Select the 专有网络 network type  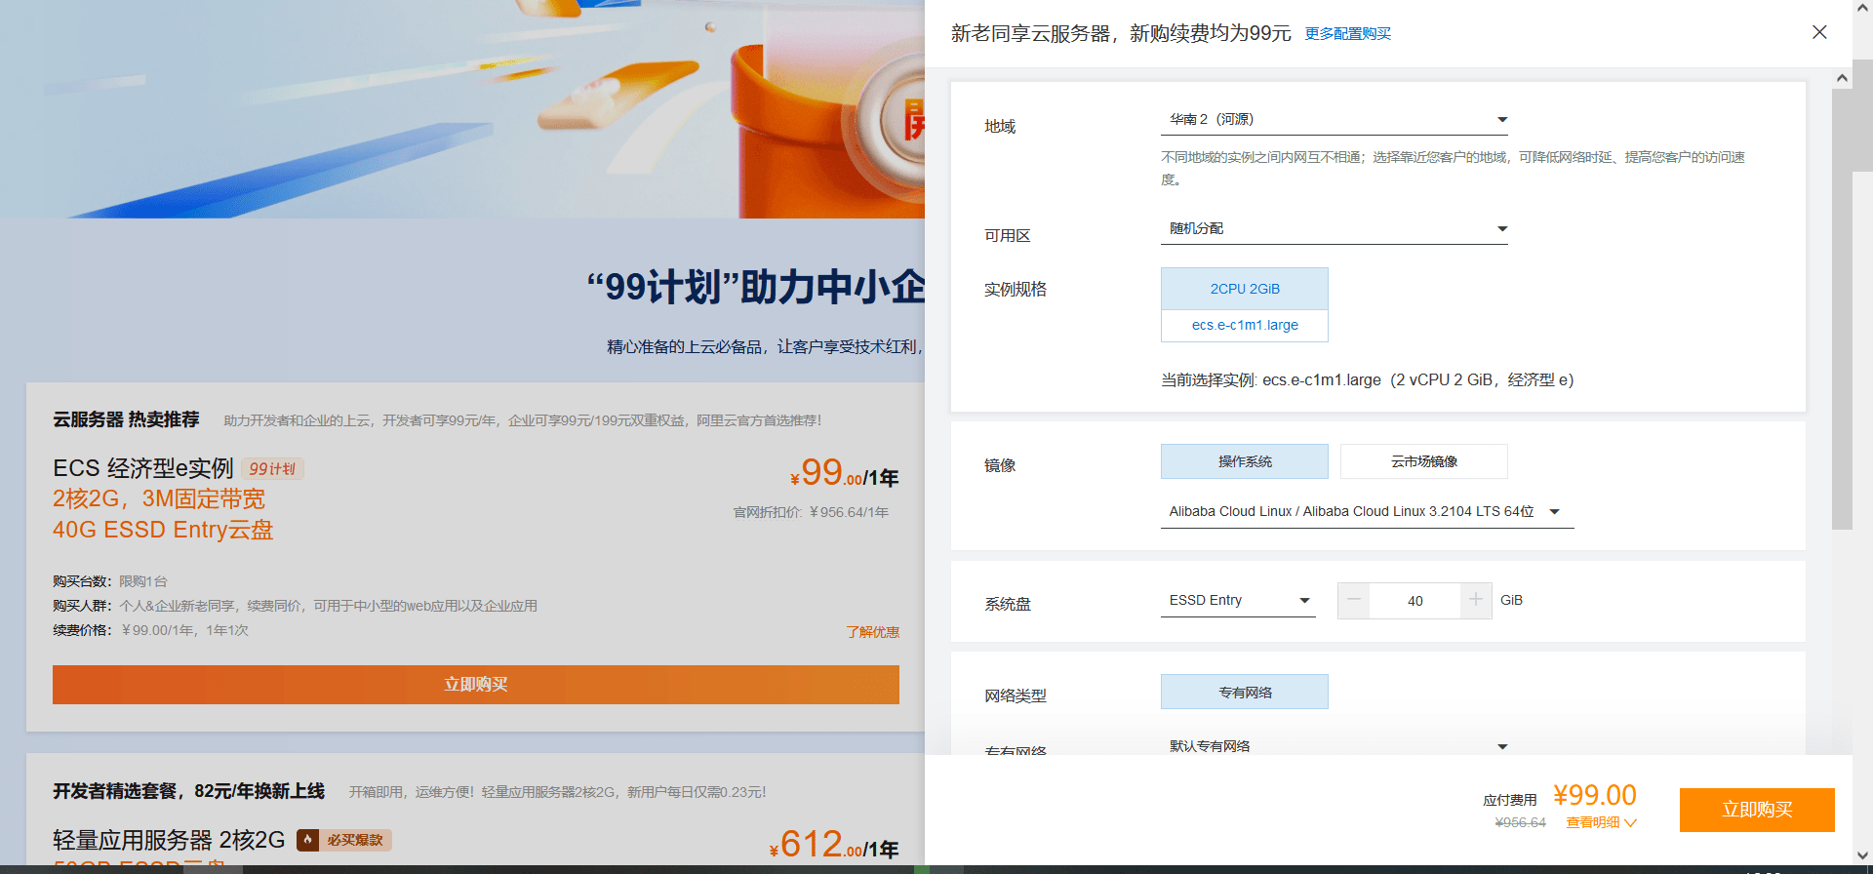point(1245,693)
